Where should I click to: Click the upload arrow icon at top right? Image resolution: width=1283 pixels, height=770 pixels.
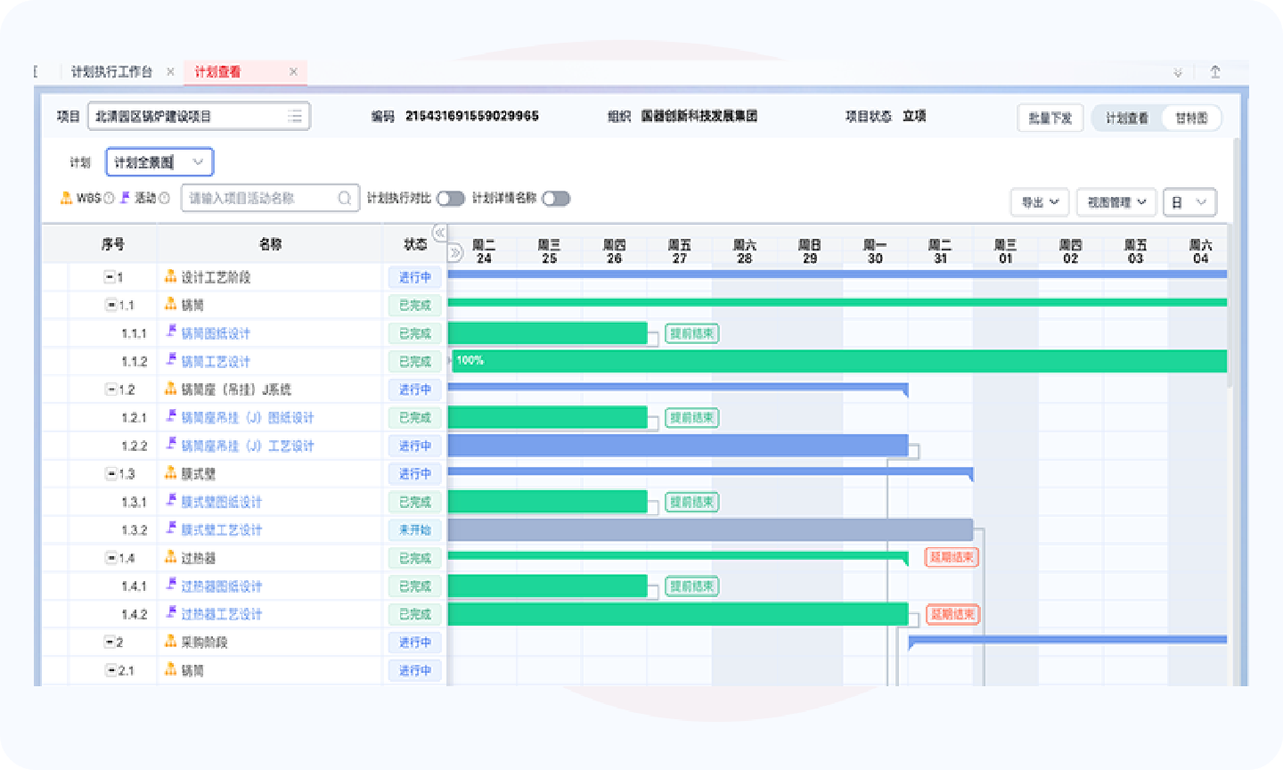tap(1214, 72)
